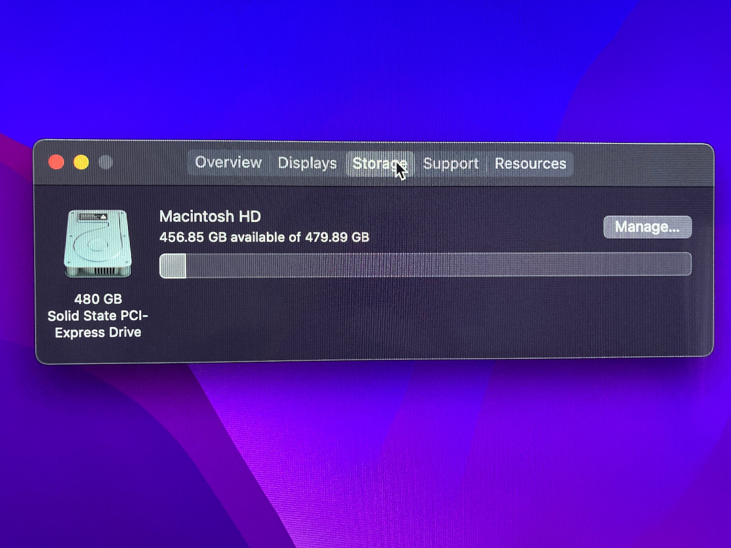Click the 456.85 GB available text
The image size is (731, 548).
point(264,237)
